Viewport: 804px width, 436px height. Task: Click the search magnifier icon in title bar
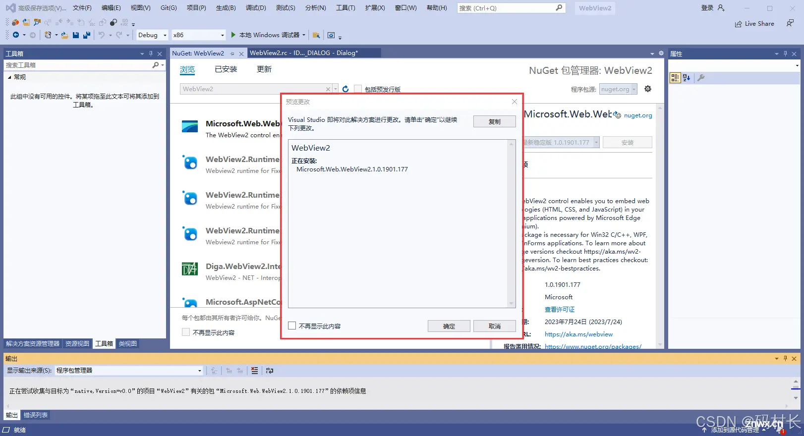559,8
